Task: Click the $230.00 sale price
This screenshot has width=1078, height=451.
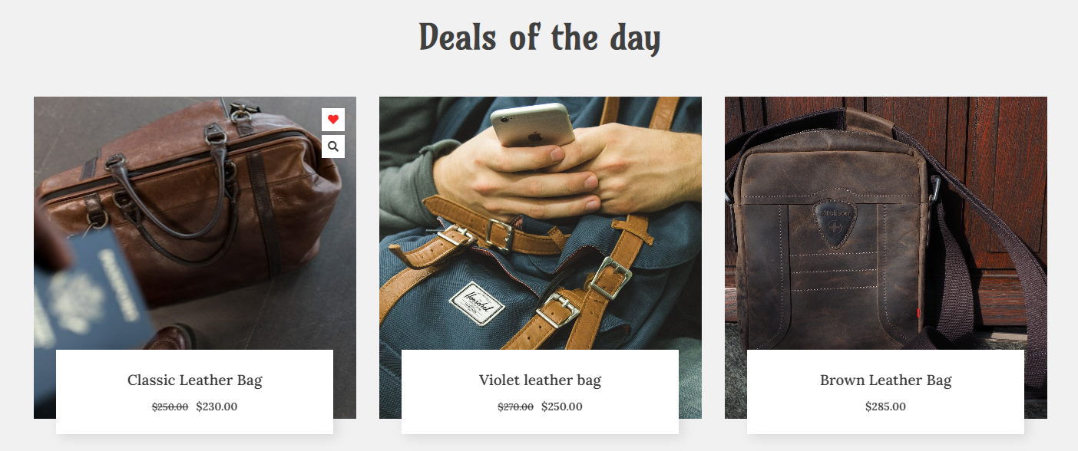Action: [217, 407]
